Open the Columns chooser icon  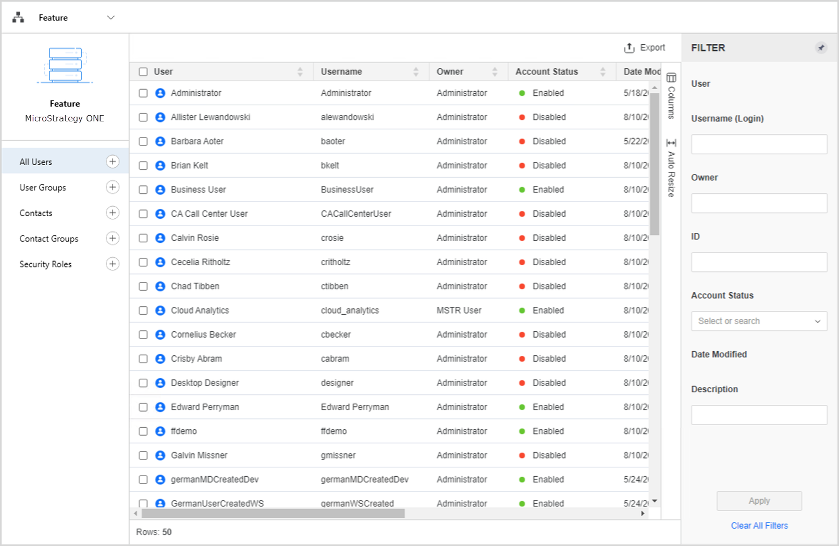pos(671,78)
